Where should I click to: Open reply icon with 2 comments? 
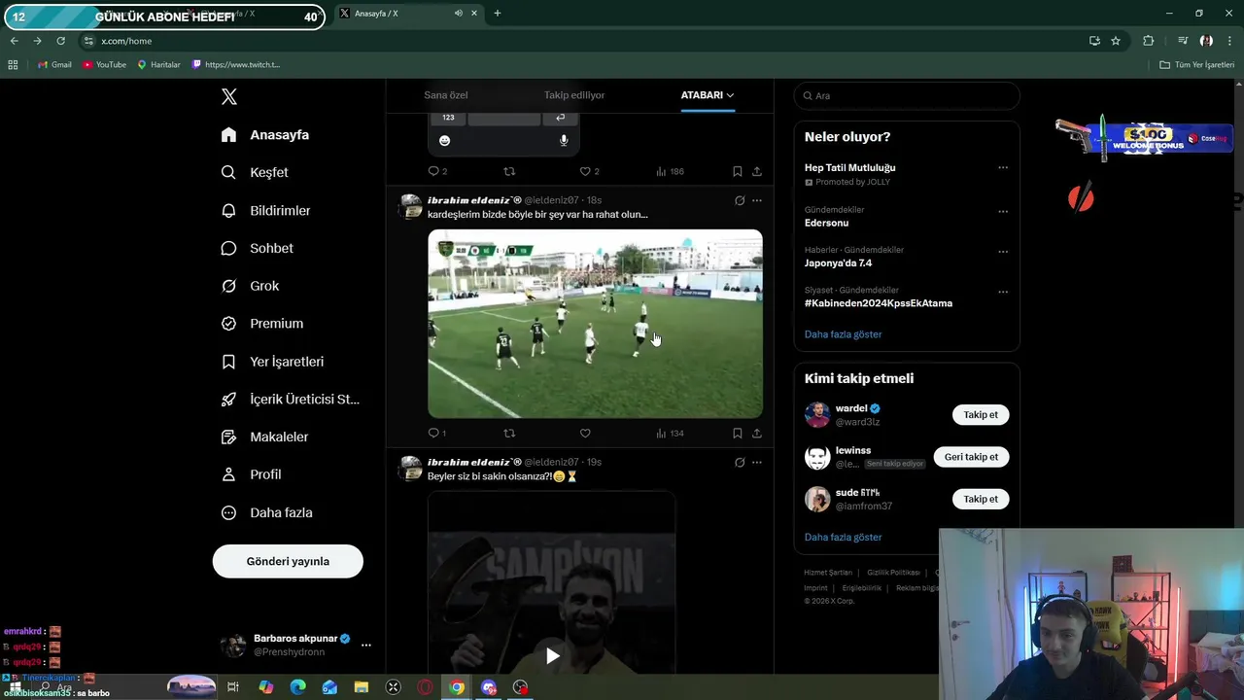(437, 171)
